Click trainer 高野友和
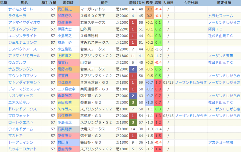 65,69
